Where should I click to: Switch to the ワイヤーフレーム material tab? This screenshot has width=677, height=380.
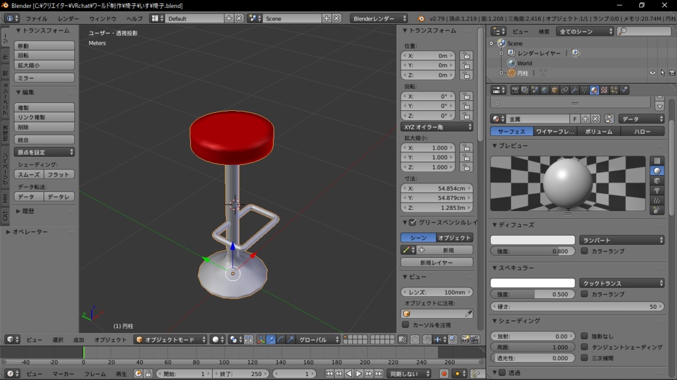pos(555,131)
